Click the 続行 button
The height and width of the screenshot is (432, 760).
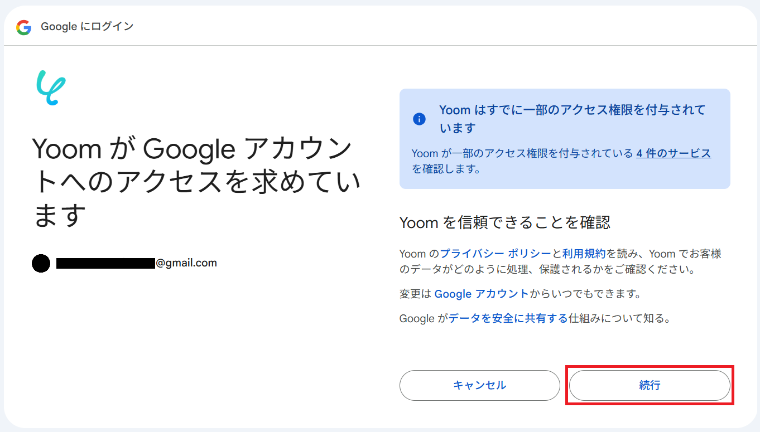pos(650,385)
